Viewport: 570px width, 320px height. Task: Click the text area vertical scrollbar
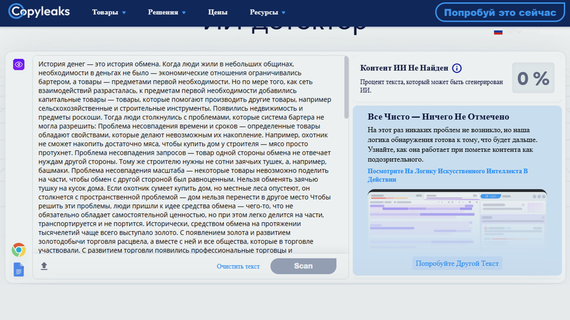tap(346, 88)
